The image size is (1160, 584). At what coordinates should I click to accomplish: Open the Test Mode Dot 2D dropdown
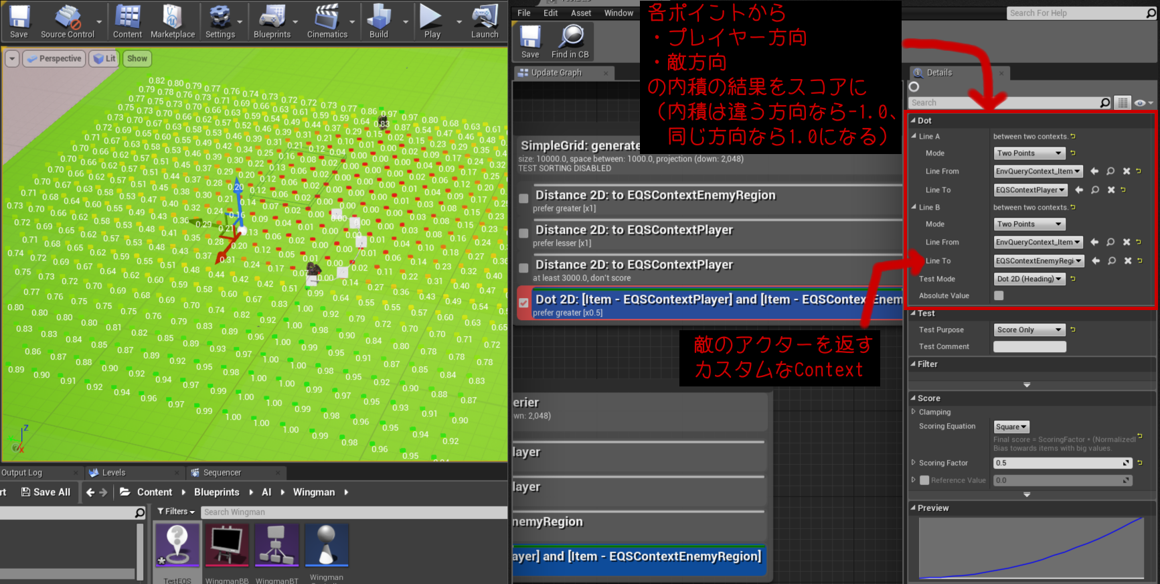1029,279
